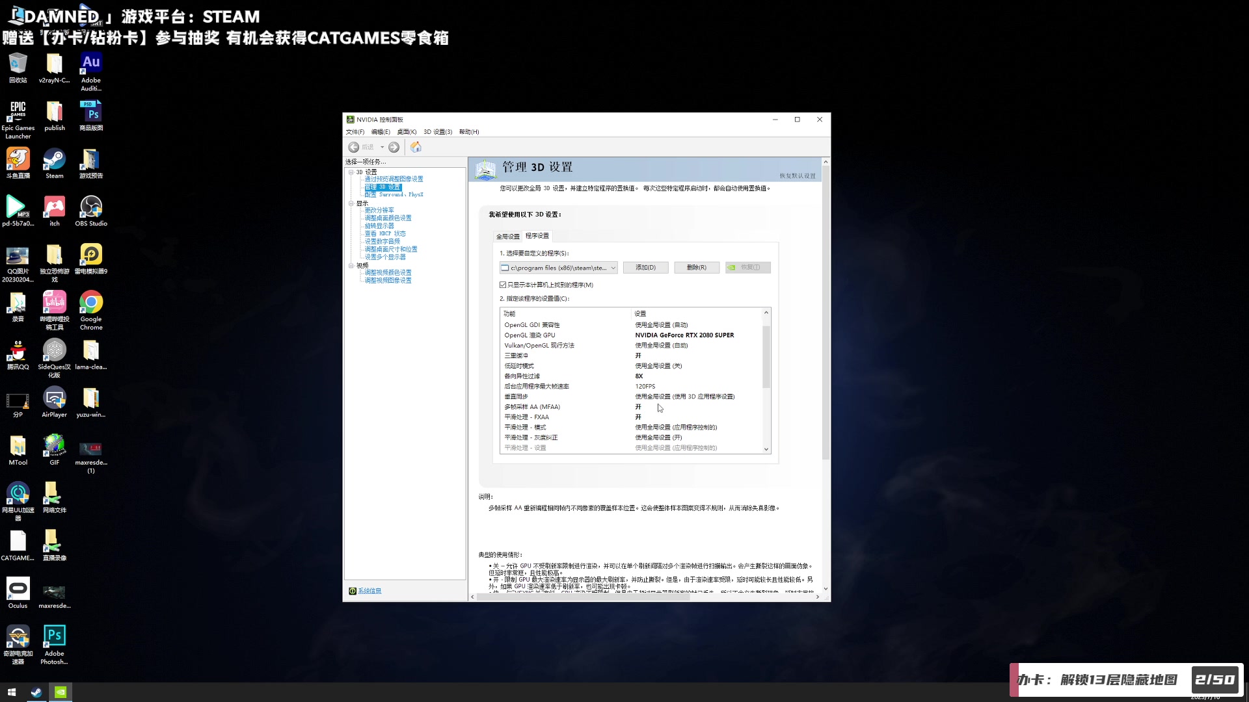The height and width of the screenshot is (702, 1249).
Task: Open 调整桌面颜色设置 in the task tree
Action: point(388,218)
